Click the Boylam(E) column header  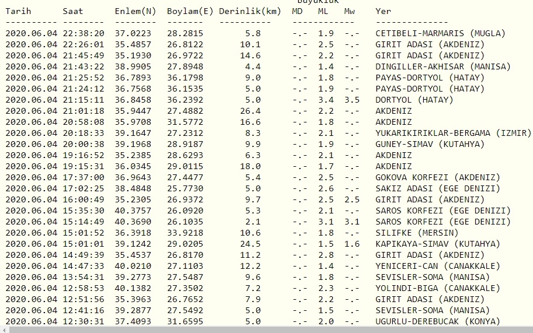(x=190, y=11)
